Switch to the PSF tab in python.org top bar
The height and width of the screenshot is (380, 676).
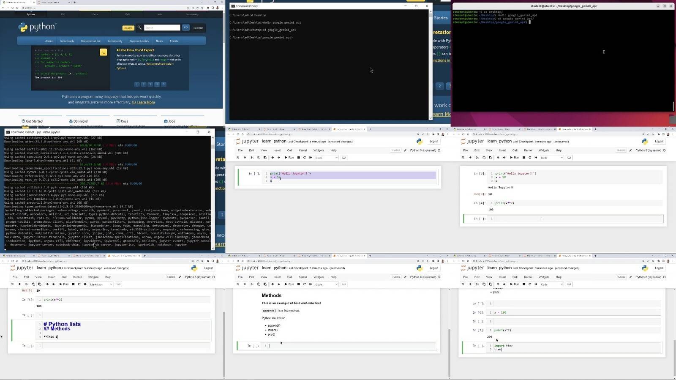pyautogui.click(x=63, y=14)
